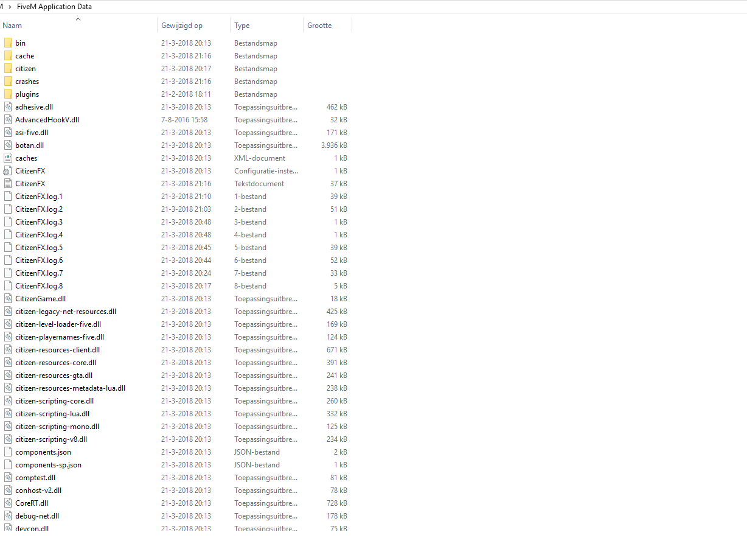747x538 pixels.
Task: Select the debug-net.dll file icon
Action: coord(8,515)
